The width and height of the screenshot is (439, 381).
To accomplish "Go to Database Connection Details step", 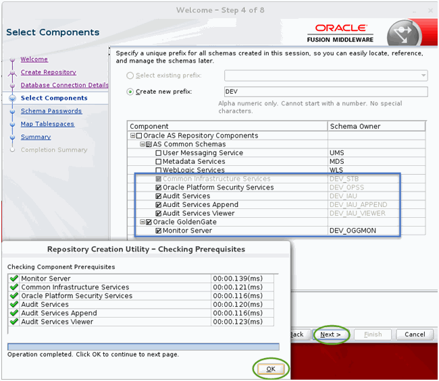I will pyautogui.click(x=64, y=85).
